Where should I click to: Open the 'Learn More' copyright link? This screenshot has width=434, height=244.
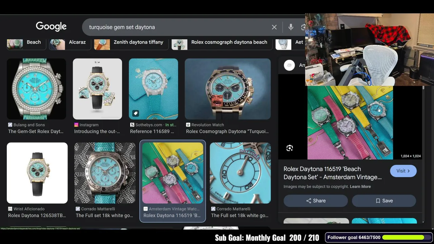[360, 187]
